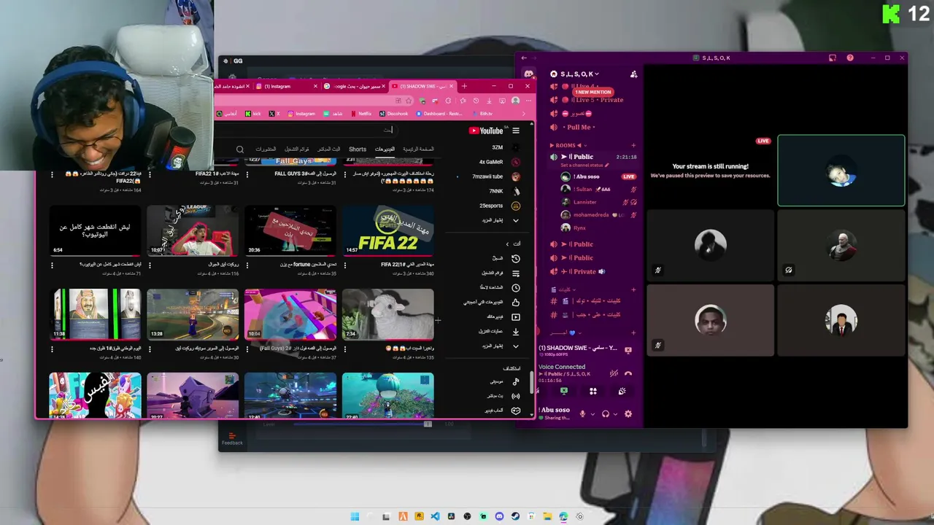
Task: Open Visual Studio Code from taskbar
Action: (x=435, y=516)
